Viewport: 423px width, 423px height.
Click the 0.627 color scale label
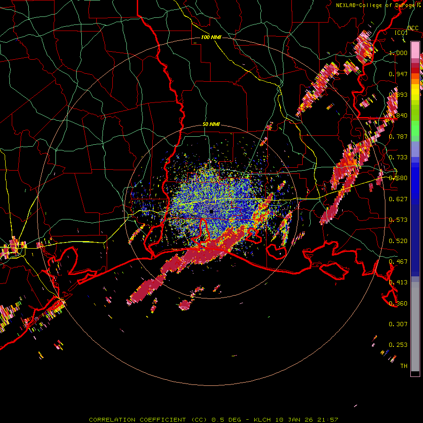point(398,199)
